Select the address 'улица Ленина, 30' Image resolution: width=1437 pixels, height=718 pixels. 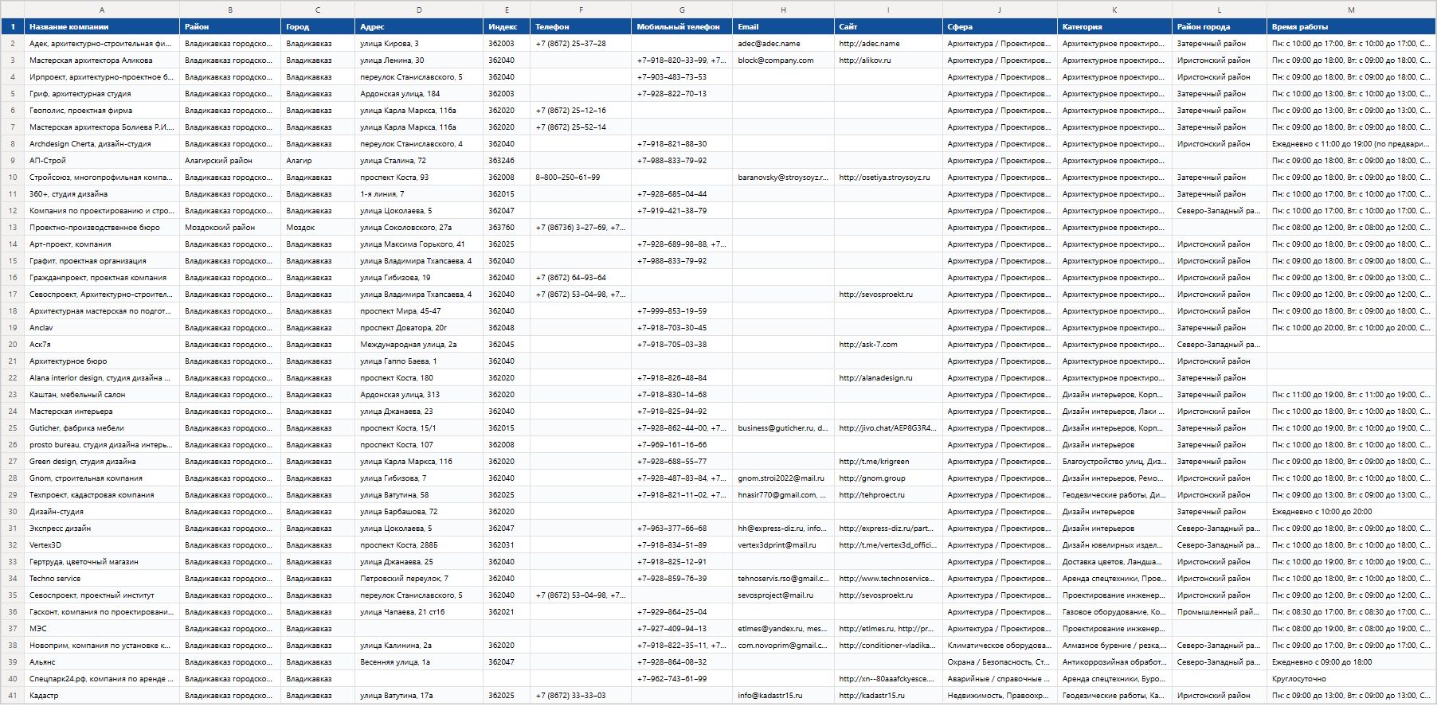(419, 60)
